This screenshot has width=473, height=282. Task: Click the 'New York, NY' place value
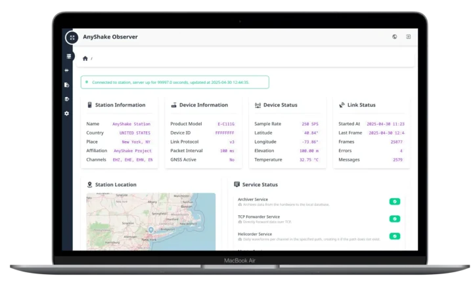(136, 142)
